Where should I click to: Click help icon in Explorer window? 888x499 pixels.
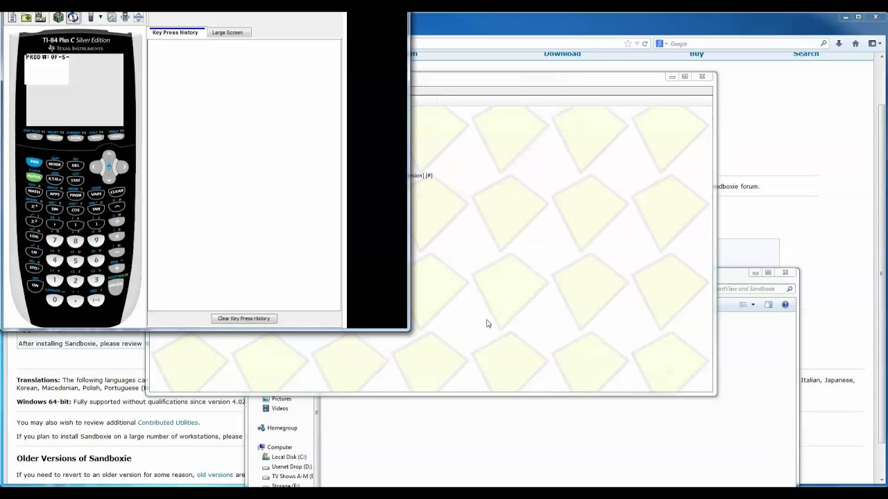tap(785, 304)
